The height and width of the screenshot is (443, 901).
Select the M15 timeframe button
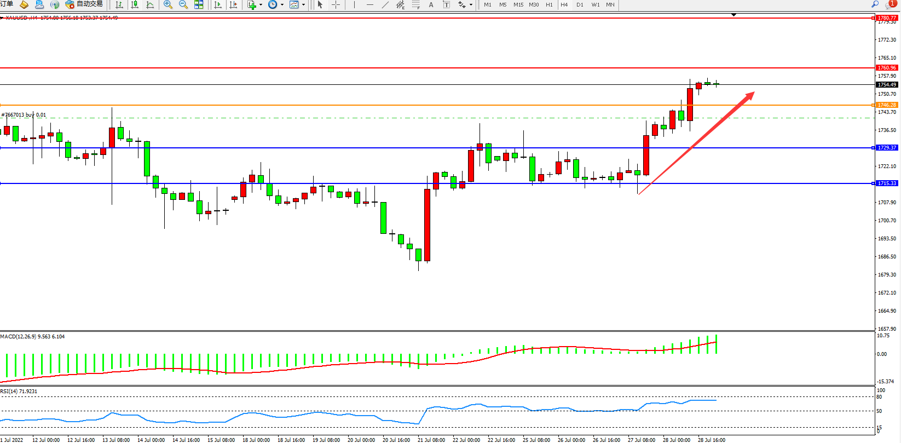click(518, 4)
